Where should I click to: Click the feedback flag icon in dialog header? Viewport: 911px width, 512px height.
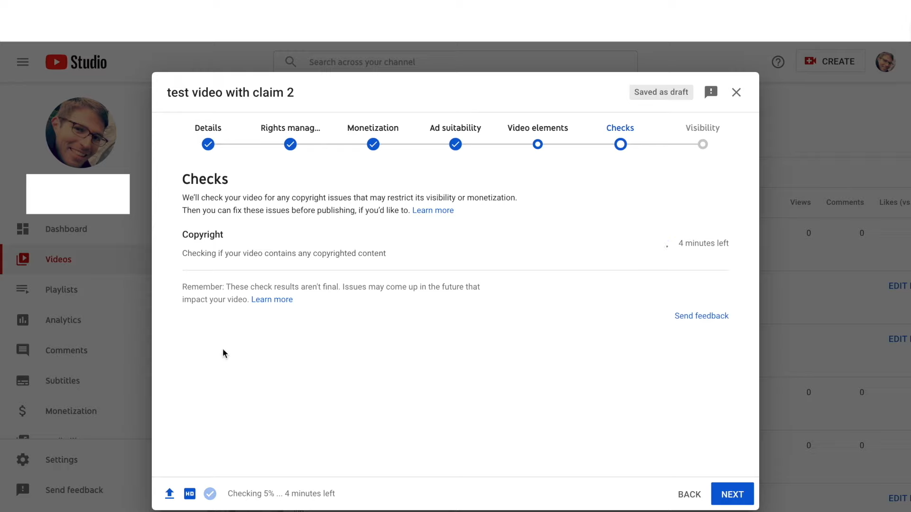tap(711, 92)
